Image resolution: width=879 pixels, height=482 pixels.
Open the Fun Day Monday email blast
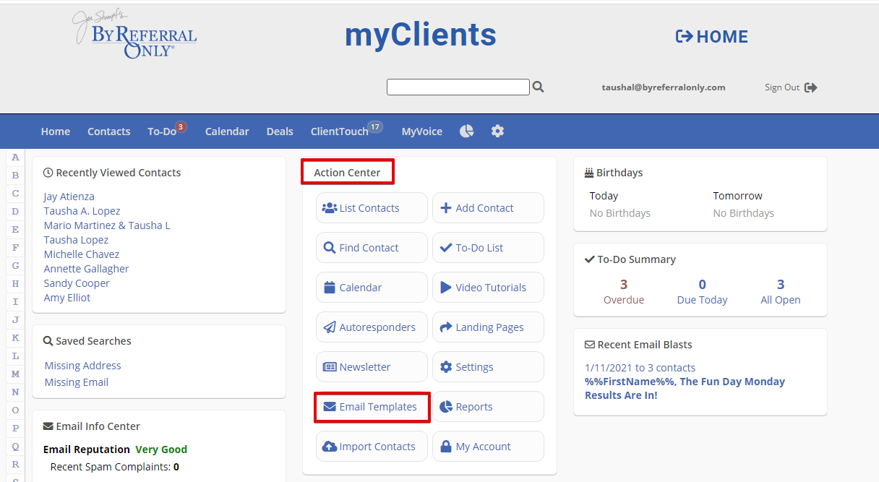pyautogui.click(x=685, y=388)
